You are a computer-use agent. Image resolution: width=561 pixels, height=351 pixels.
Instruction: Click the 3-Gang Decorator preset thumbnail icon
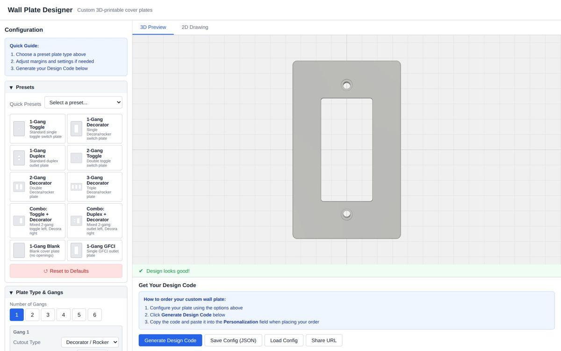point(76,187)
